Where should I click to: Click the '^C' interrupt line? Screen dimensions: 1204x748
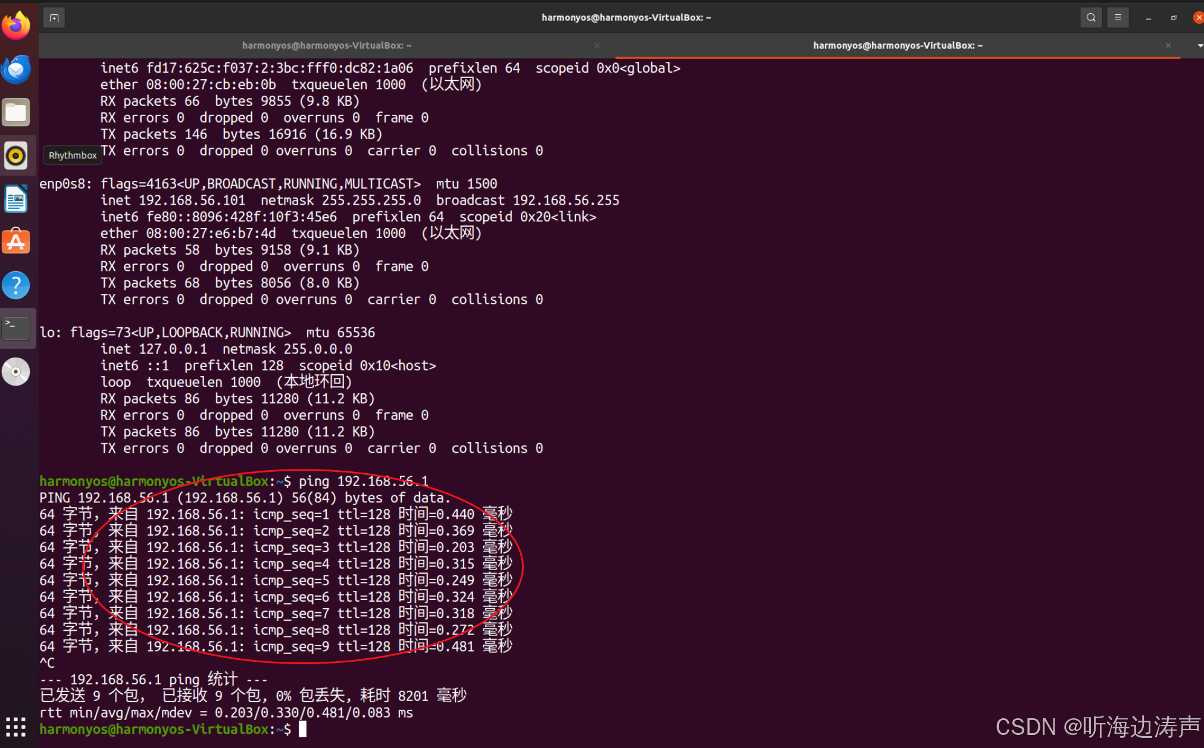point(47,663)
